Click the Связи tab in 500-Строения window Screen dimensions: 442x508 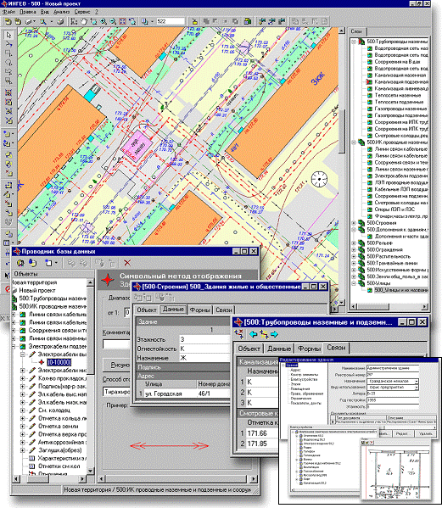224,310
